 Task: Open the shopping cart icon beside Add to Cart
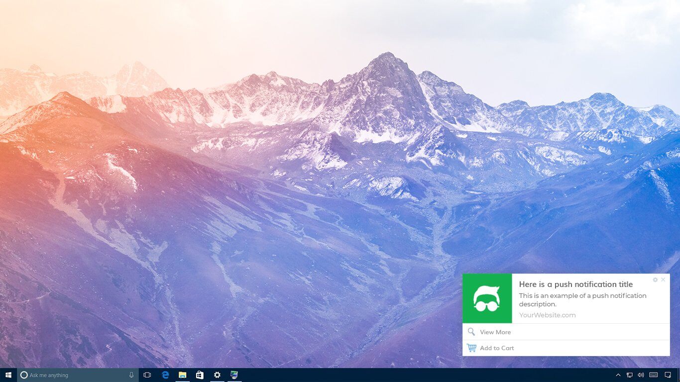click(471, 348)
